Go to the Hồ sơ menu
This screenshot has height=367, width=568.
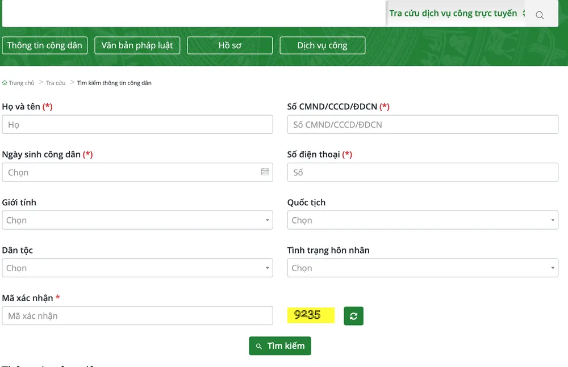229,45
